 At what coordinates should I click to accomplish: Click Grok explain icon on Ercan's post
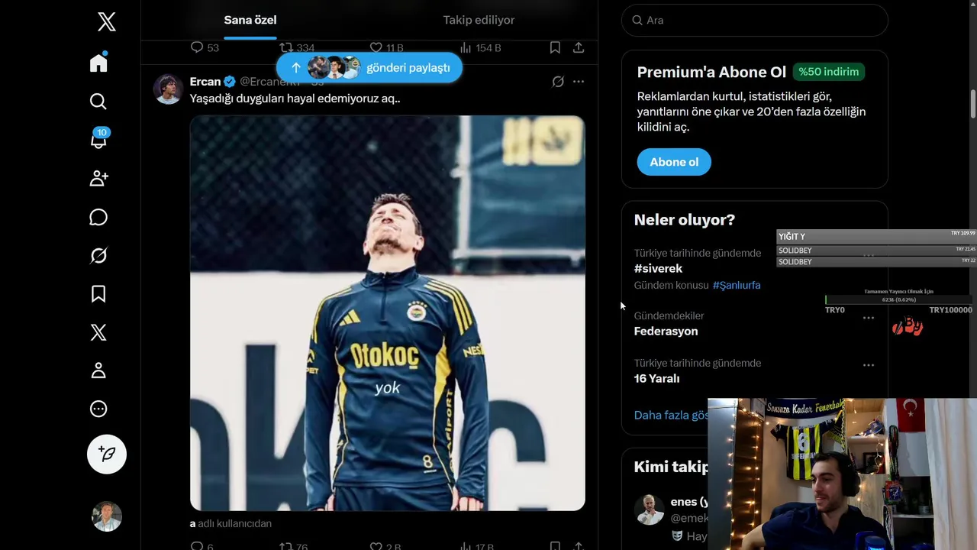[x=558, y=82]
